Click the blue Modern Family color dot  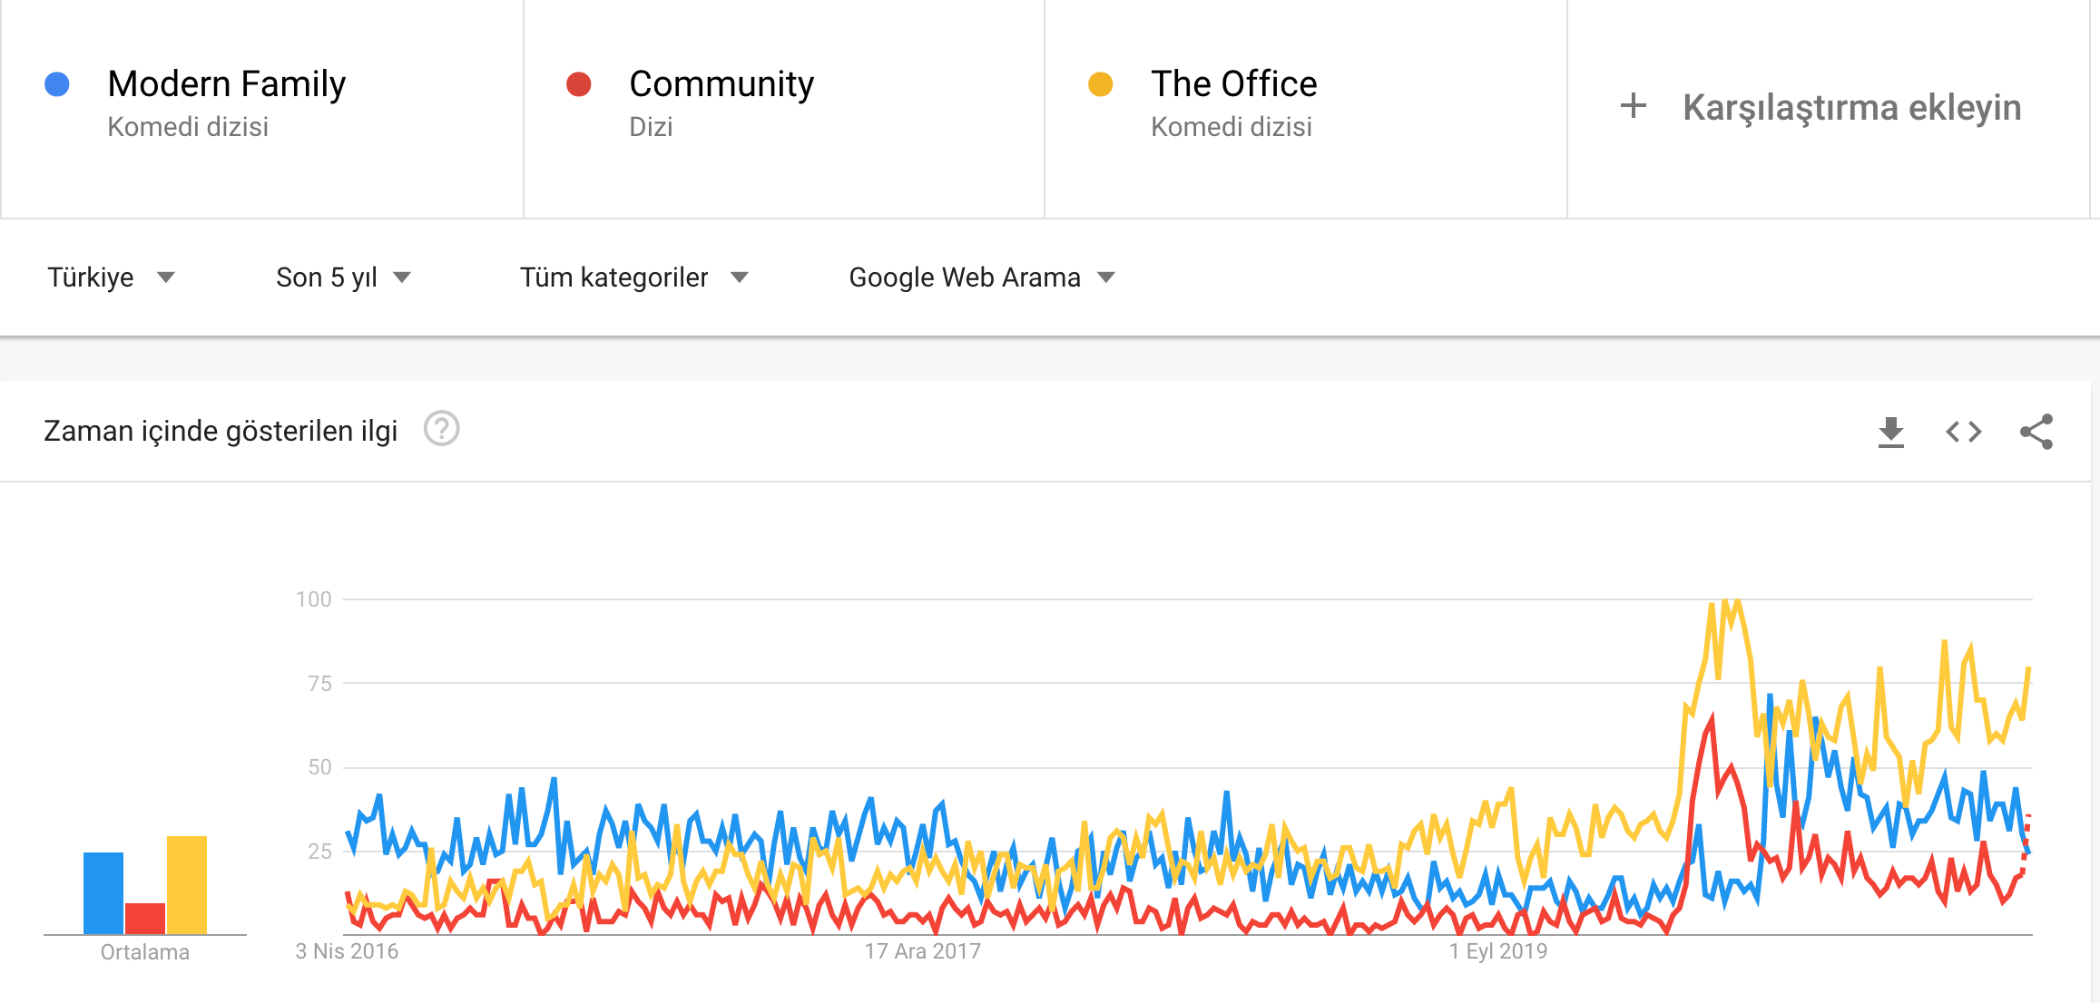(x=57, y=84)
